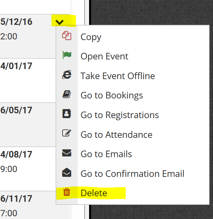Image resolution: width=213 pixels, height=219 pixels.
Task: Choose the Delete menu text
Action: click(x=94, y=193)
